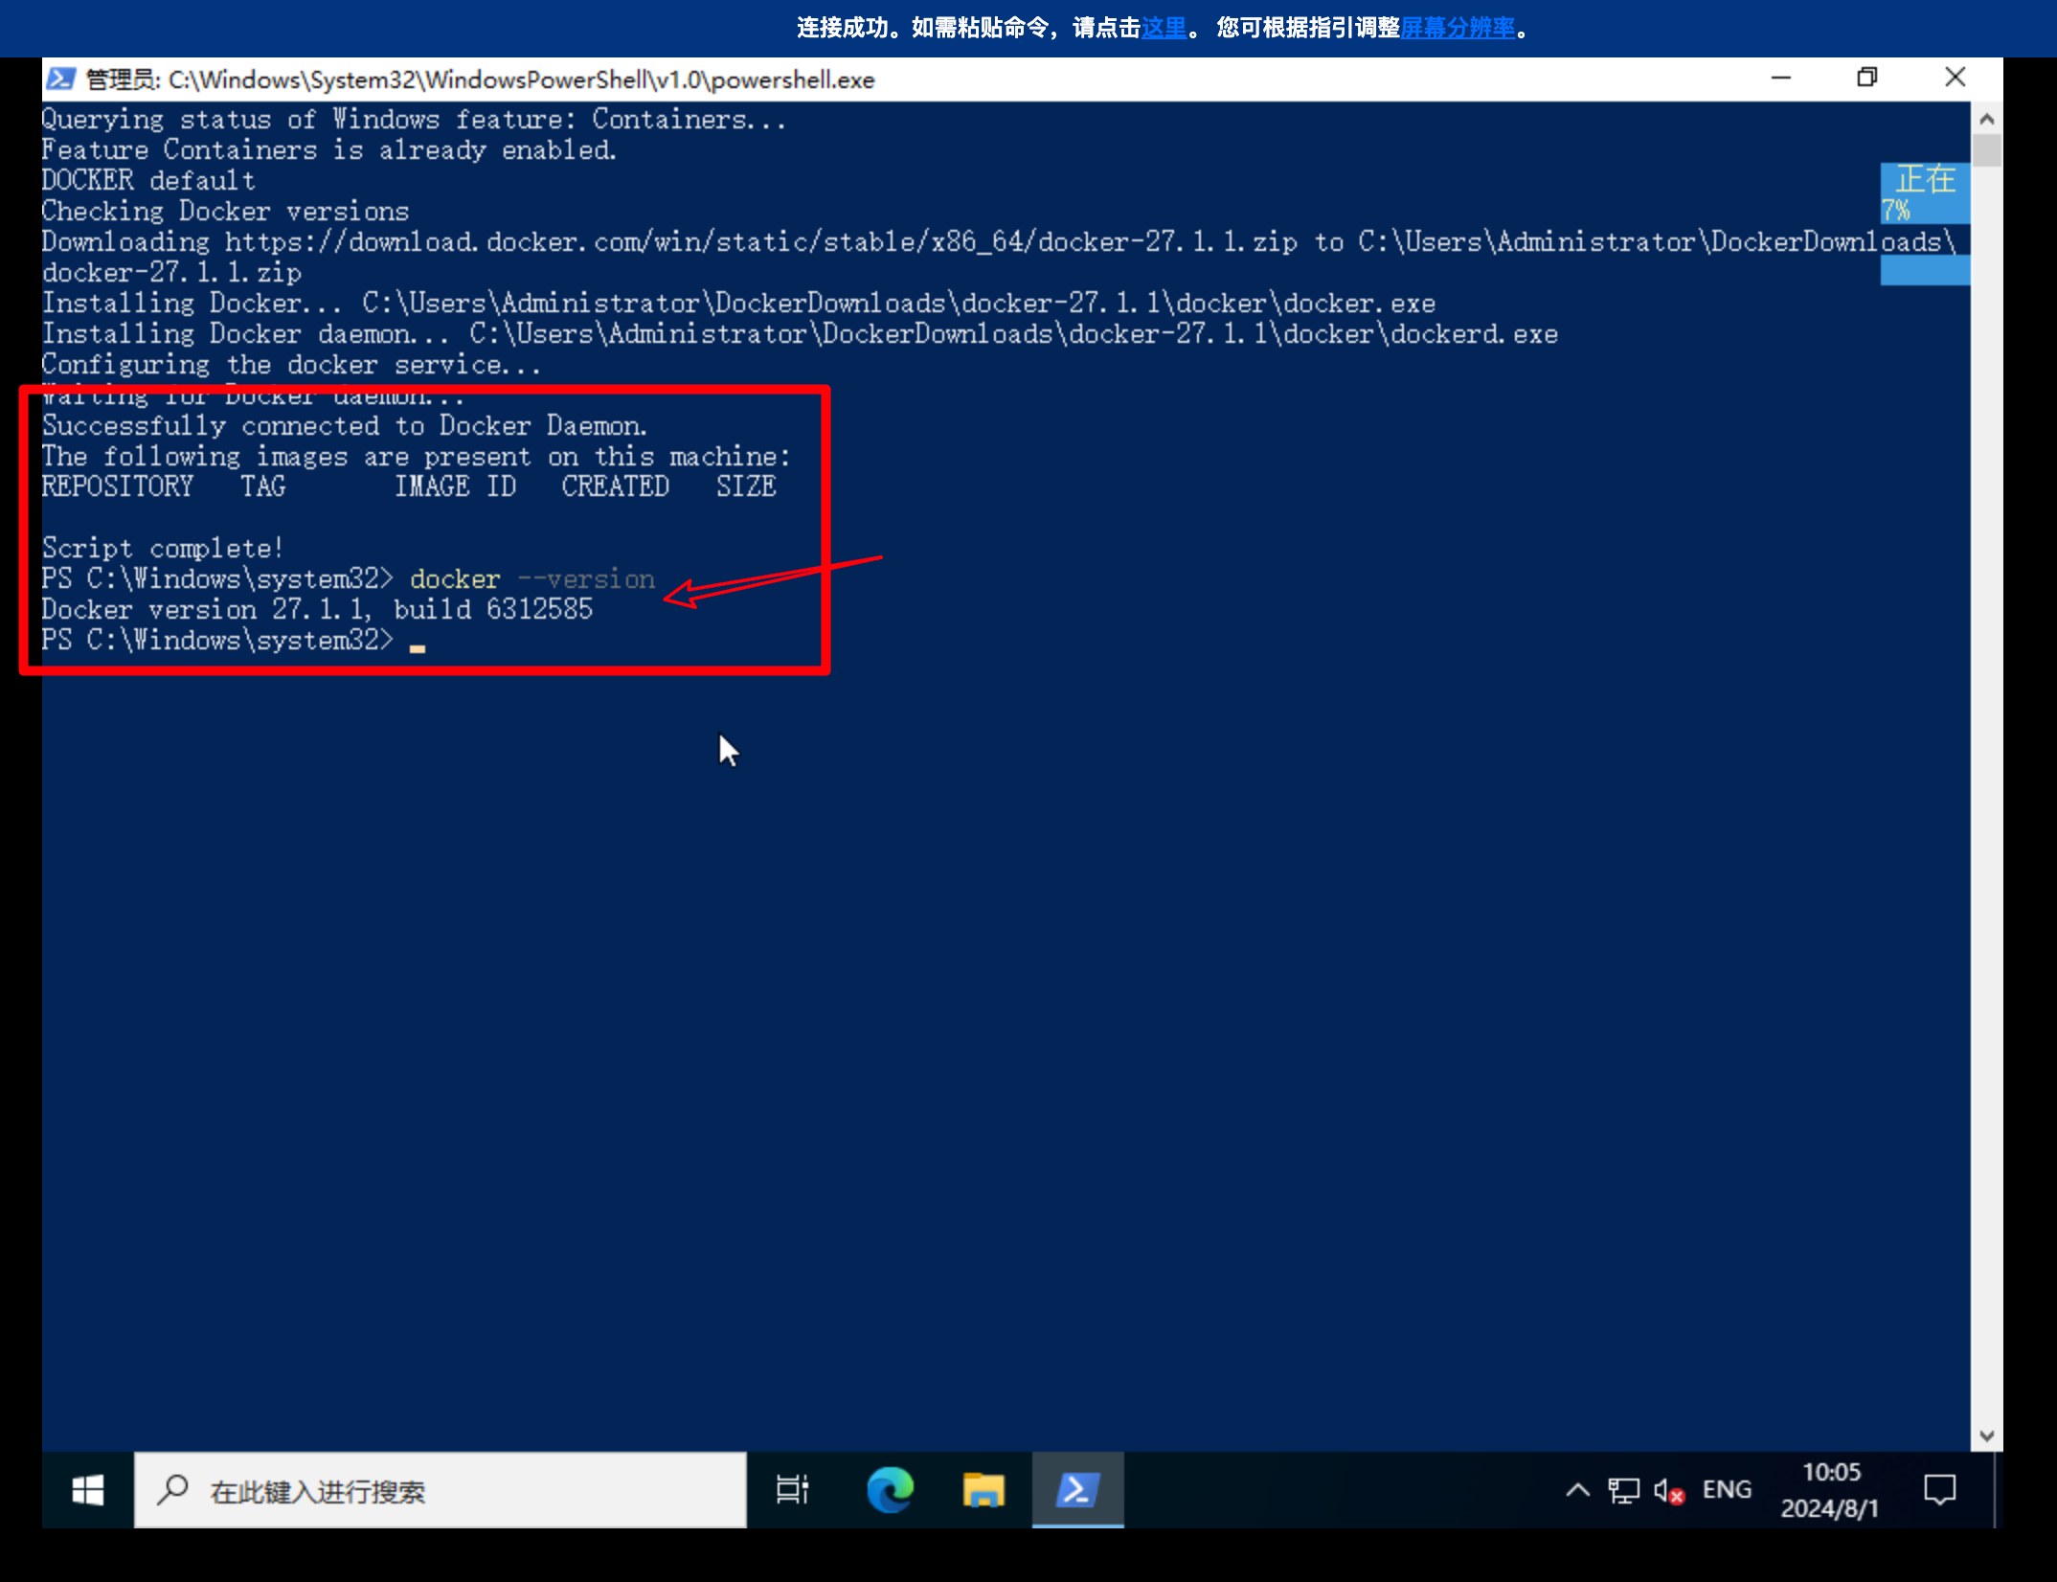Open File Explorer from the taskbar

(983, 1490)
